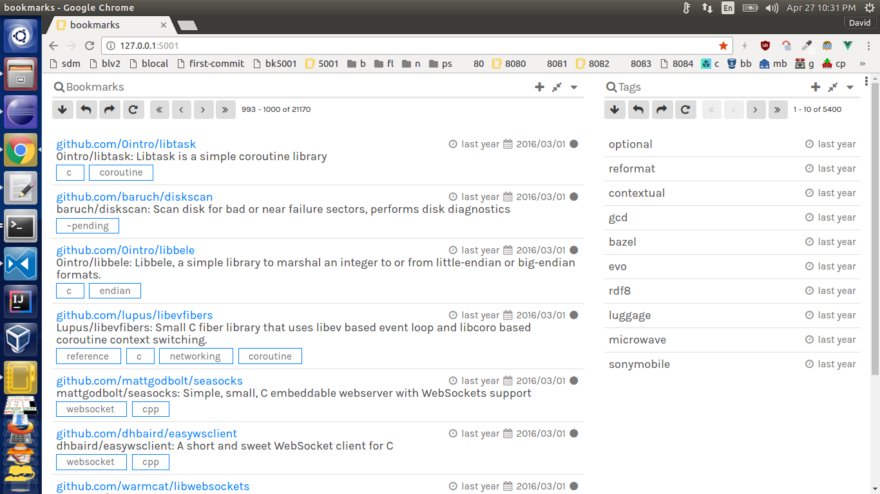Toggle the status circle on the libtask bookmark
Image resolution: width=880 pixels, height=494 pixels.
[x=573, y=143]
